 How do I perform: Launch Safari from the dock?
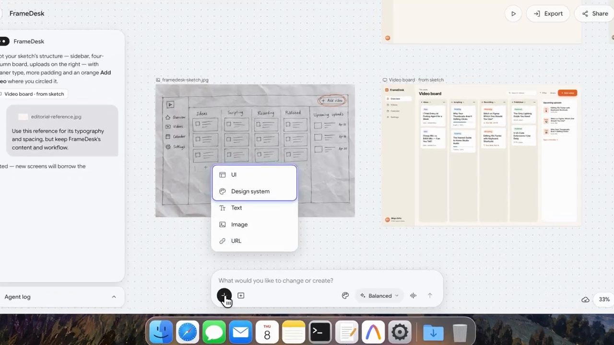[188, 332]
